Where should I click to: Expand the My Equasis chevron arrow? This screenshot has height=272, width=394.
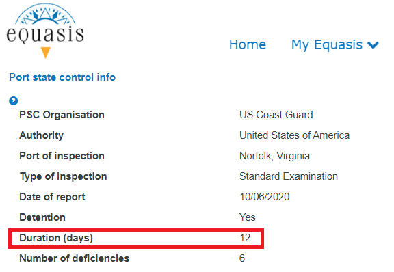(x=373, y=45)
